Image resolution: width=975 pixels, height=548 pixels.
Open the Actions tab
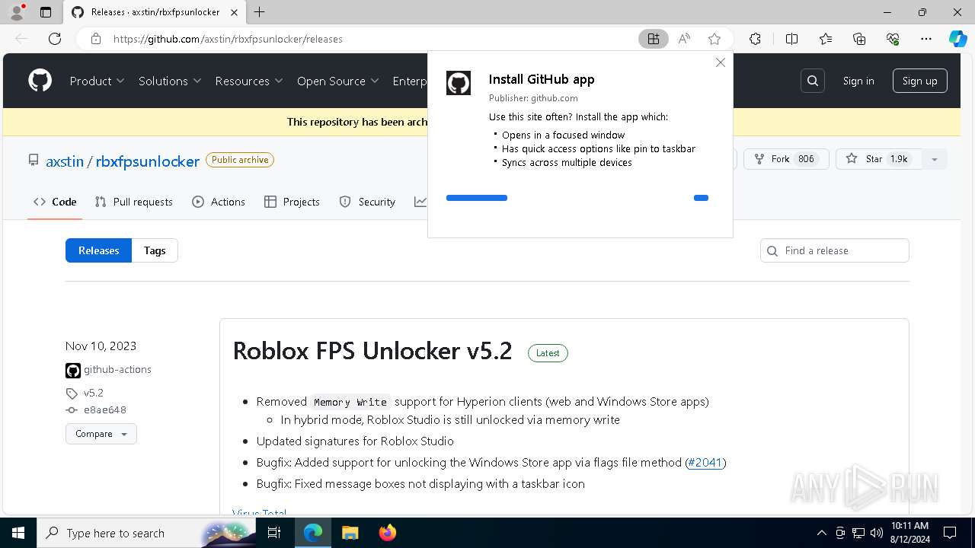(x=219, y=202)
